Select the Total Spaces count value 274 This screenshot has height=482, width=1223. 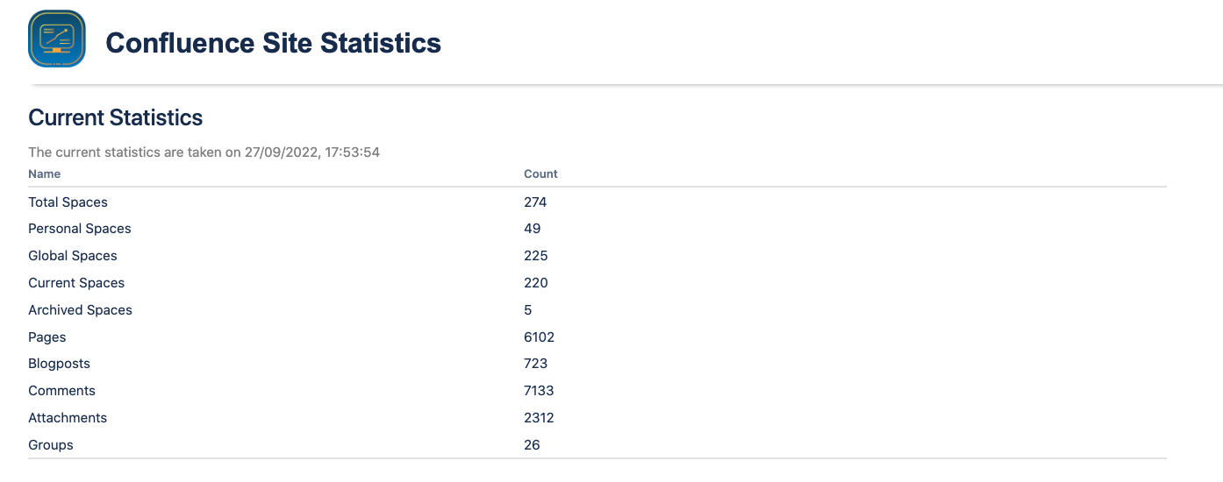[x=535, y=202]
